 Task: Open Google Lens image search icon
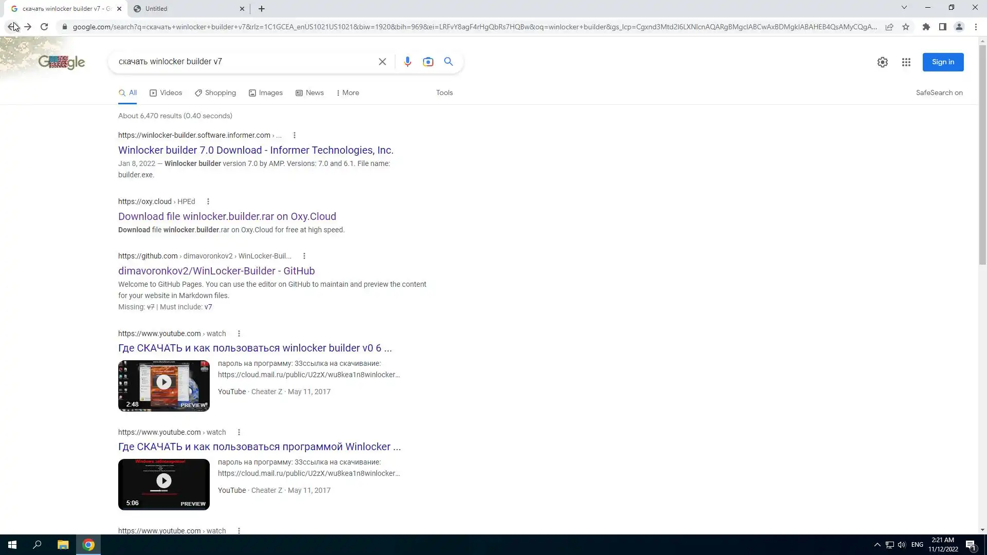428,62
